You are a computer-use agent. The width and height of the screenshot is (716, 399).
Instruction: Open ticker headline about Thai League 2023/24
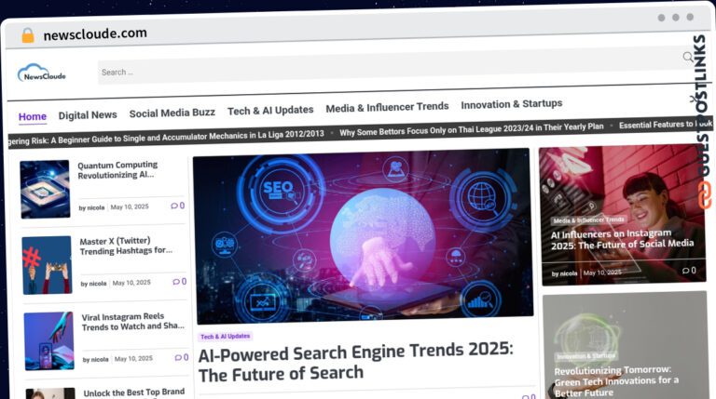coord(471,129)
